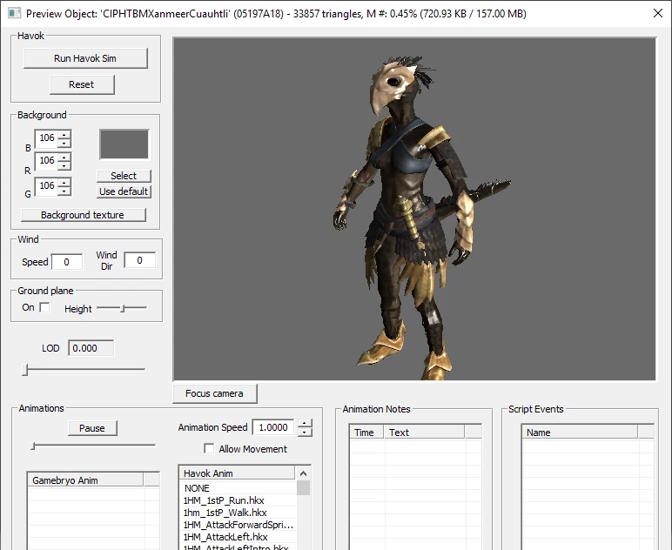Decrease the Animation Speed value
672x550 pixels.
click(305, 433)
